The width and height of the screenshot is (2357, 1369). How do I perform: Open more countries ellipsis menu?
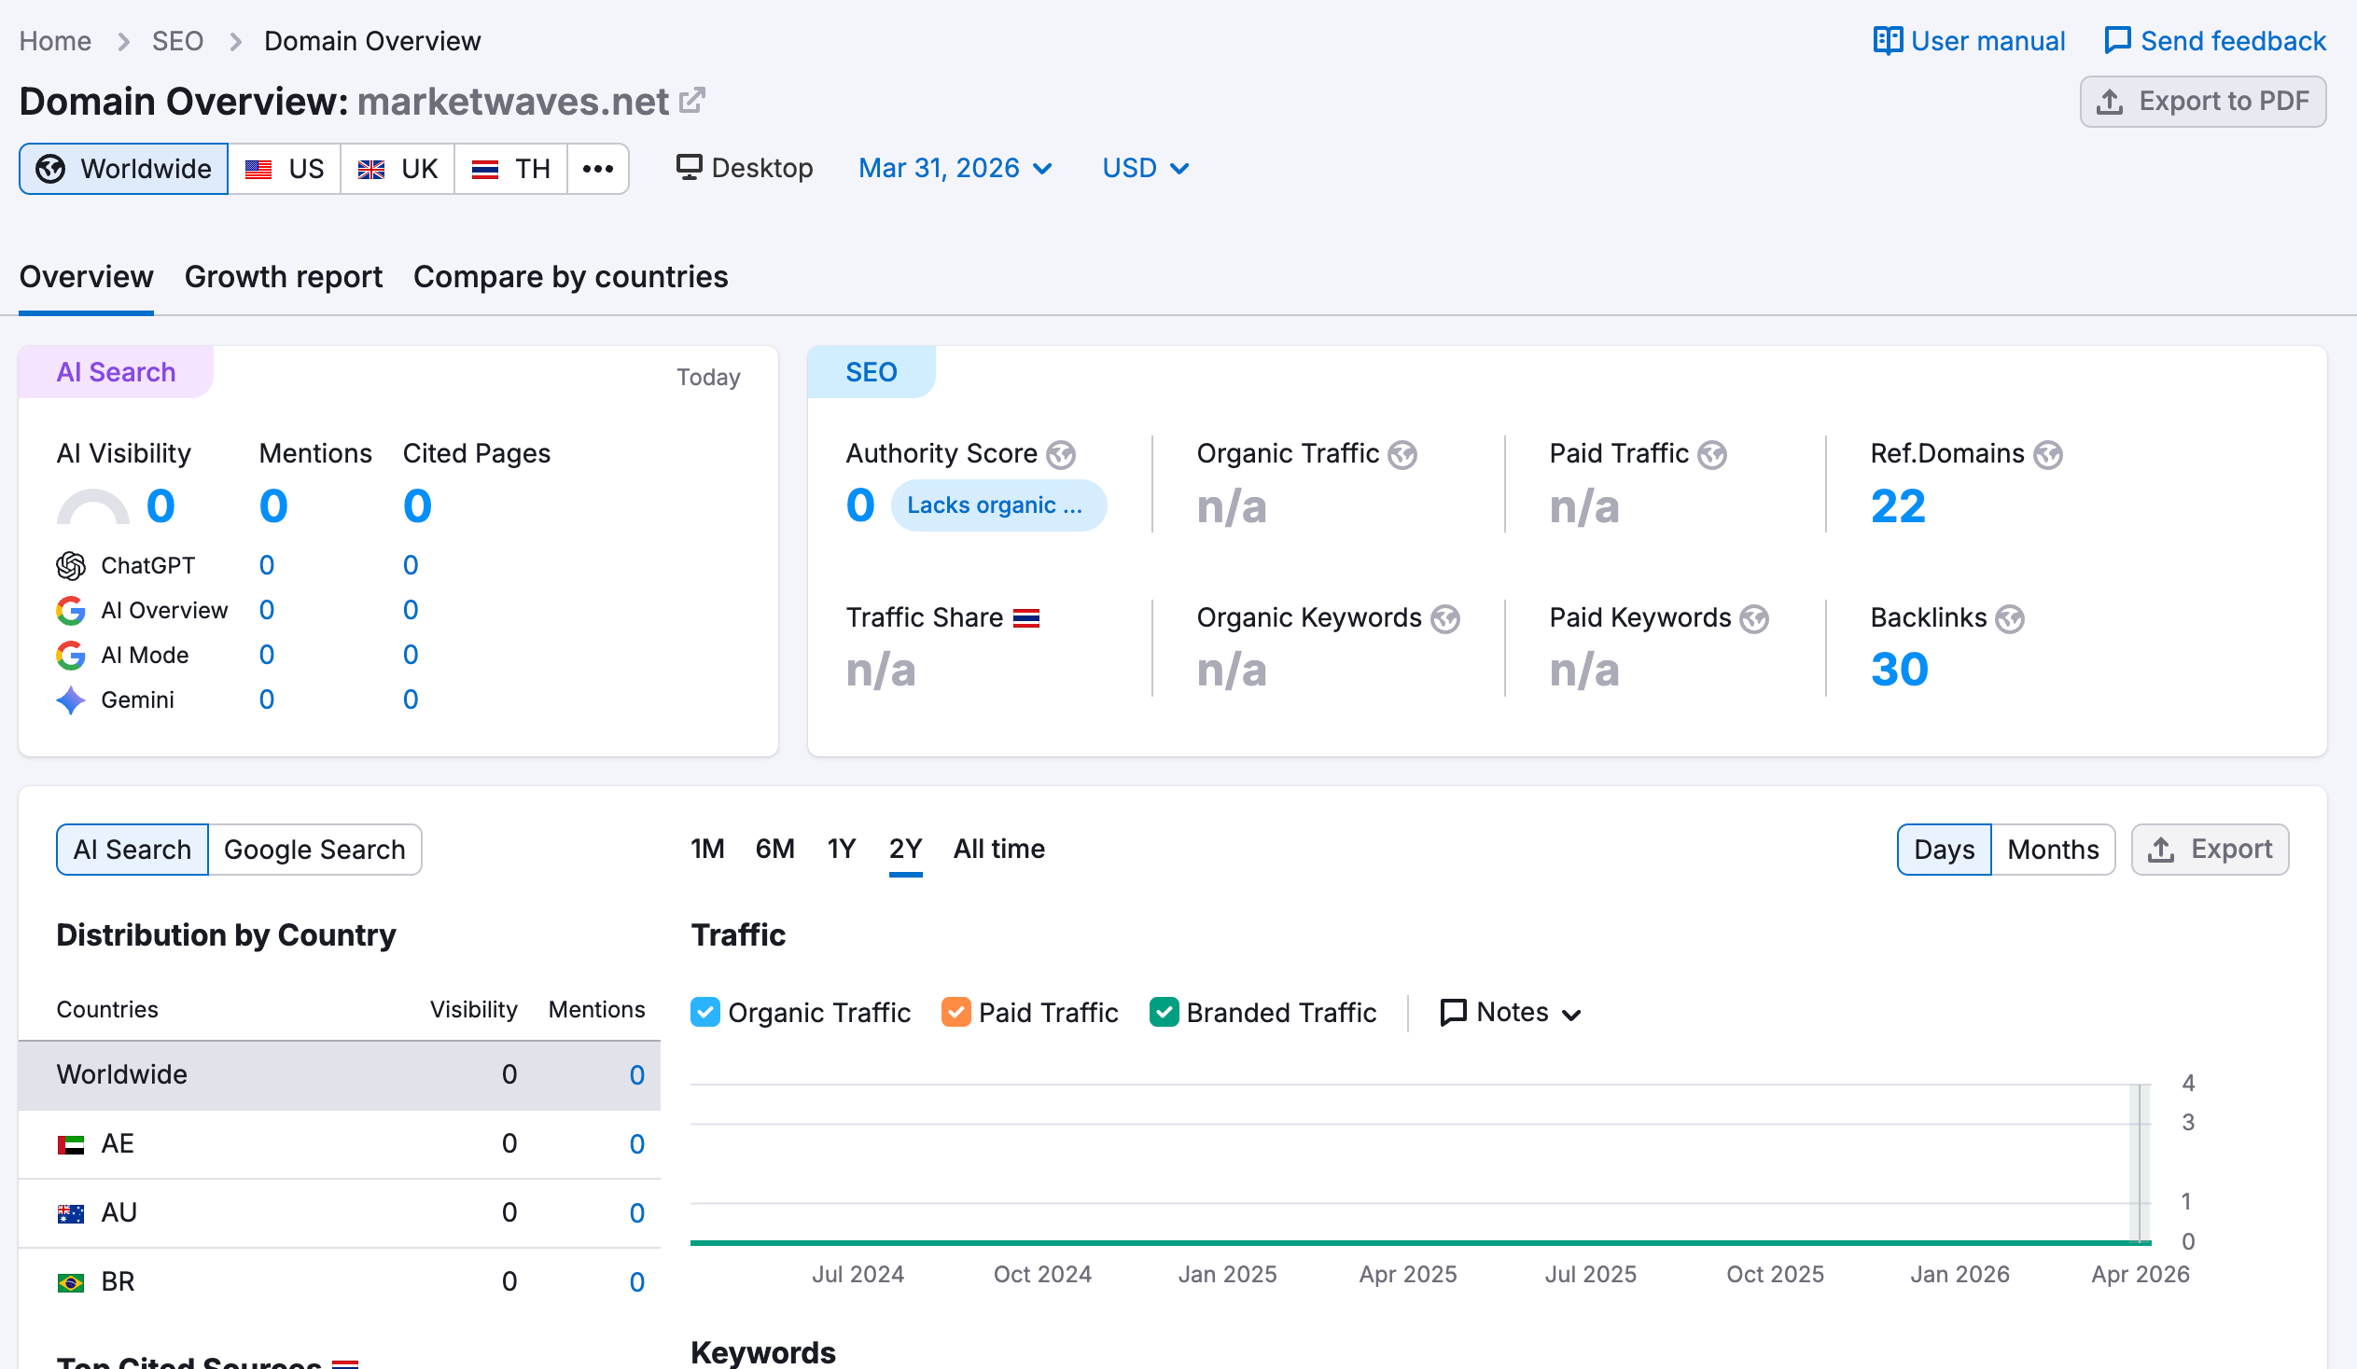point(598,169)
